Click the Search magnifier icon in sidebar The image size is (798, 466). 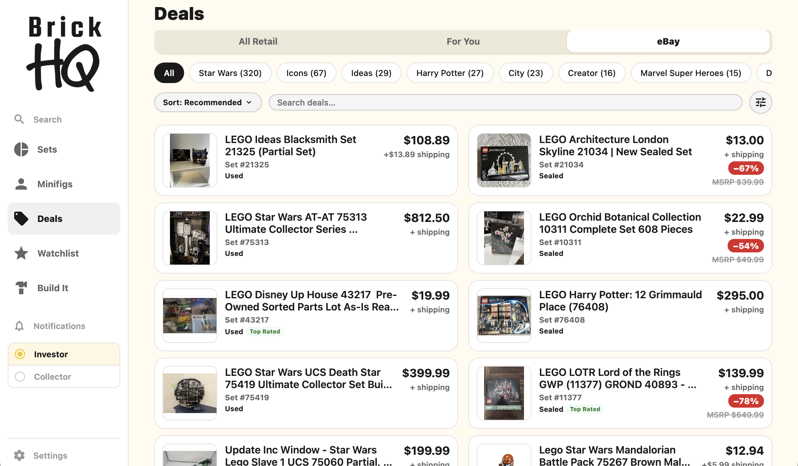point(19,119)
